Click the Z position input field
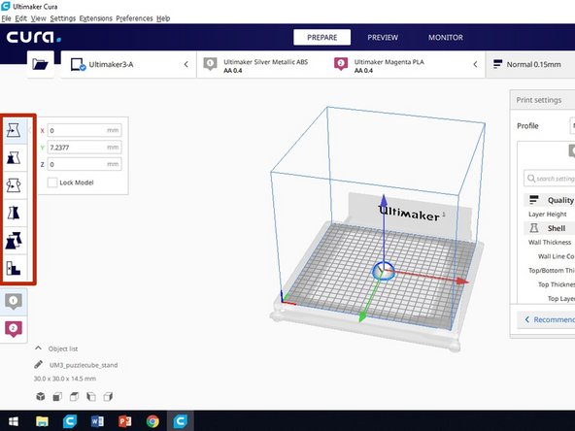 [85, 164]
